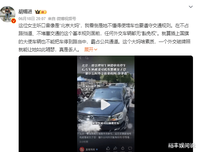The image size is (198, 152).
Task: Play the embedded video
Action: [x=105, y=105]
